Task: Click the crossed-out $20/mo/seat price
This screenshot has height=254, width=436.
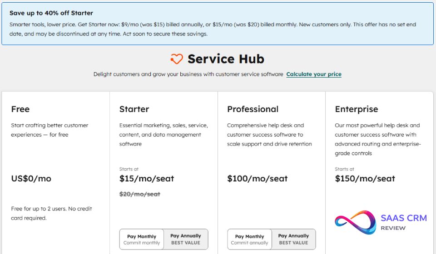Action: point(140,194)
